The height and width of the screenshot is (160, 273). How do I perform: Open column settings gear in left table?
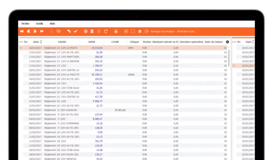tap(227, 42)
